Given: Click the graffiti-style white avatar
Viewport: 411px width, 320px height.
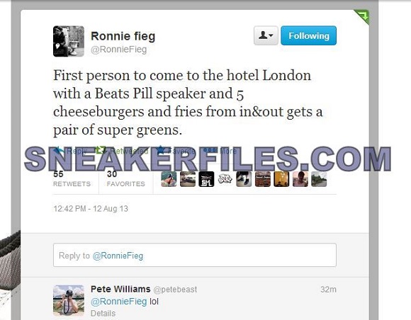Looking at the screenshot, I should [225, 179].
